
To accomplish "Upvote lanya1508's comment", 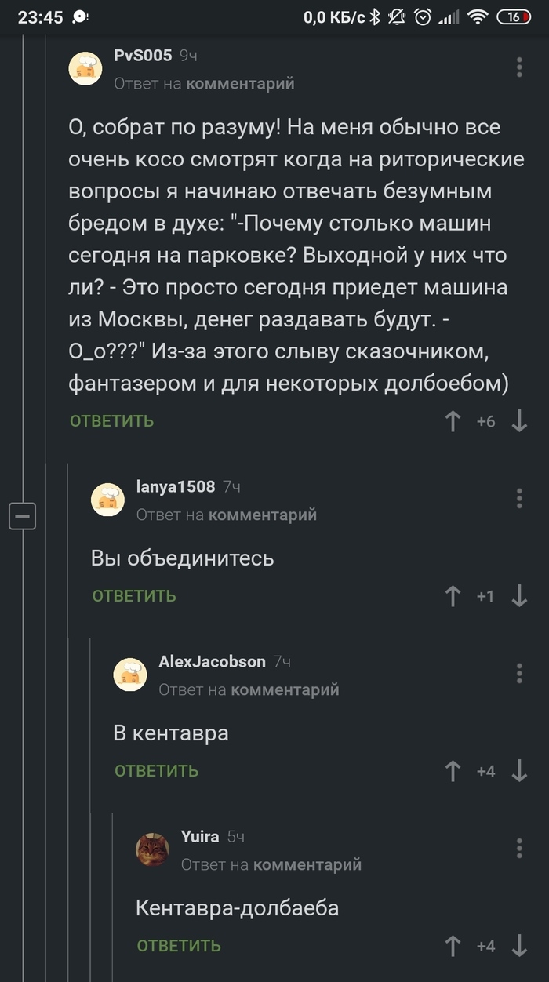I will tap(453, 596).
